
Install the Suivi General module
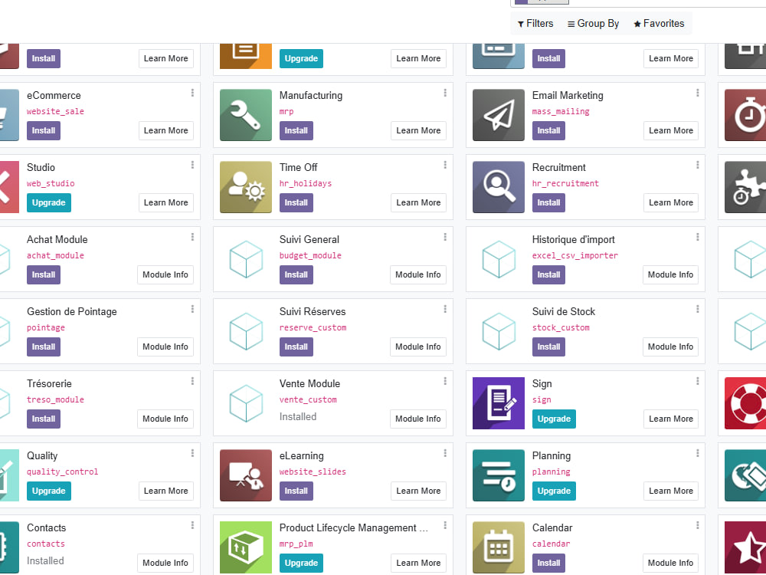click(296, 274)
